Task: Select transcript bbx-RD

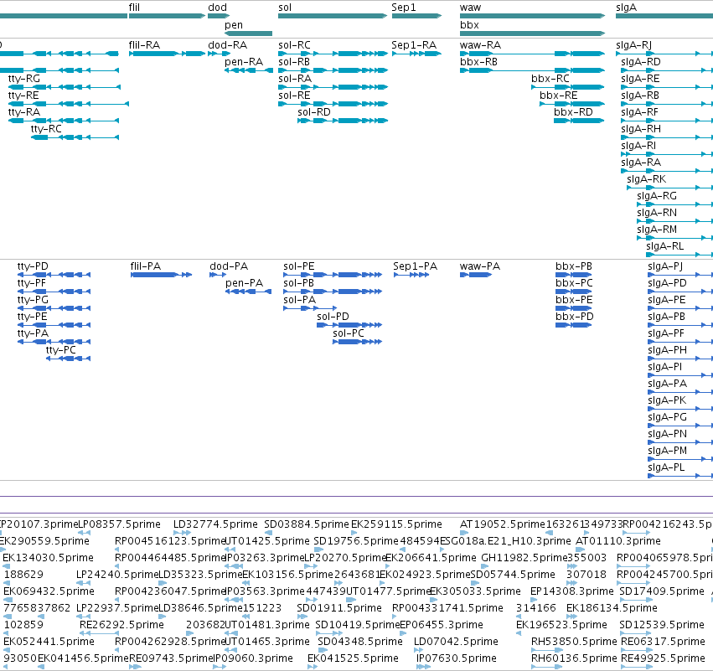Action: (x=579, y=121)
